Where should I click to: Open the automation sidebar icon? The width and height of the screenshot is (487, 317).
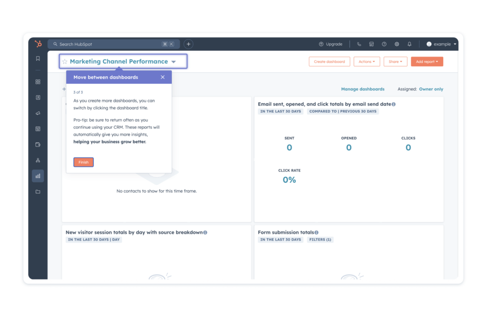(x=38, y=160)
